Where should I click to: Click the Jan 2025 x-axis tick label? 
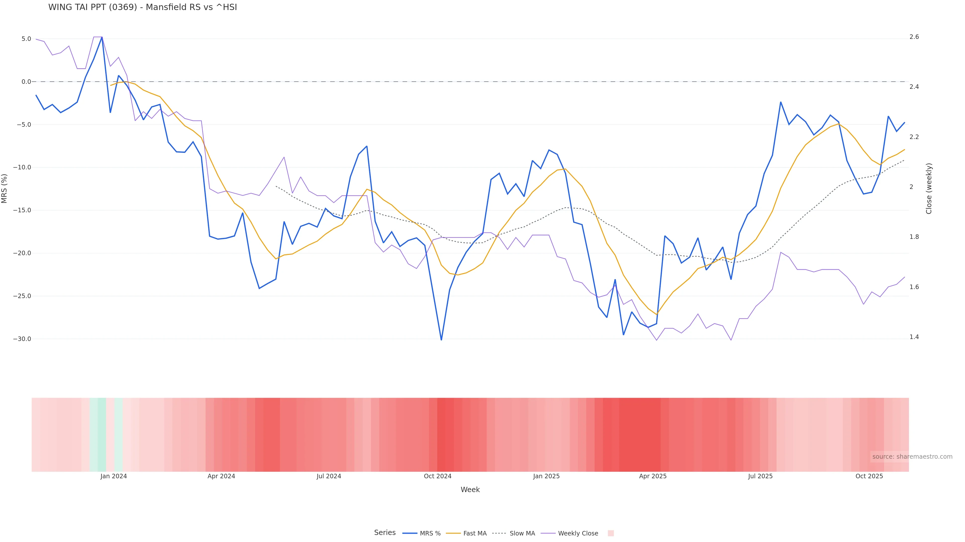point(546,476)
